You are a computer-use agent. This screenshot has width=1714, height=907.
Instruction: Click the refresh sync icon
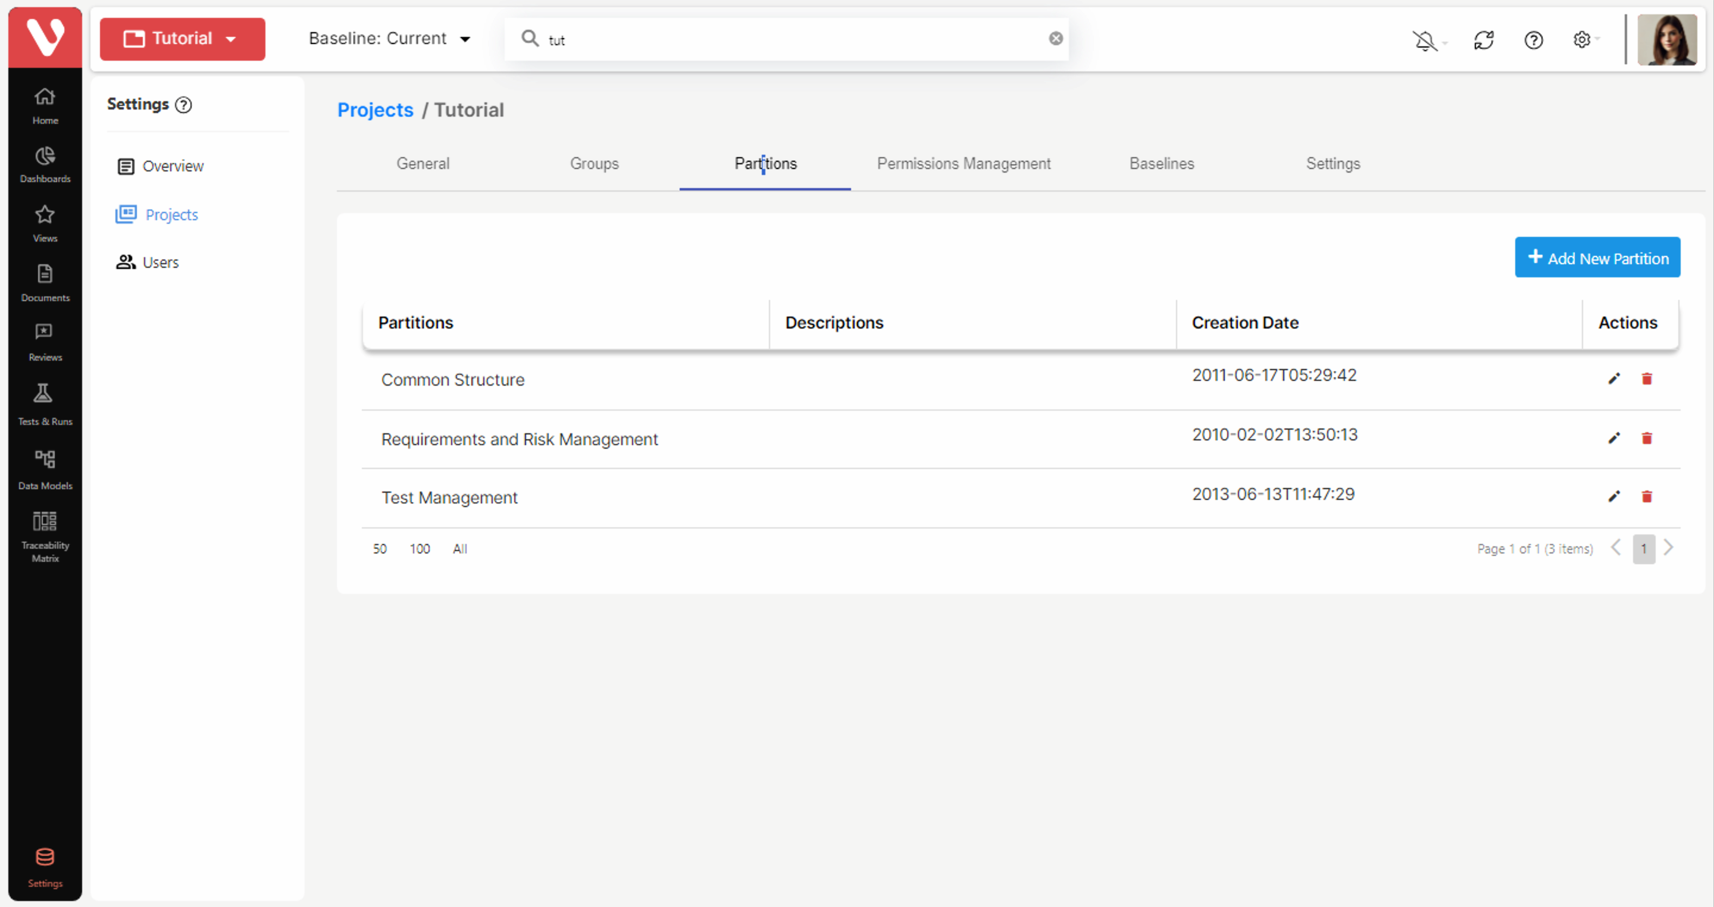pyautogui.click(x=1483, y=40)
